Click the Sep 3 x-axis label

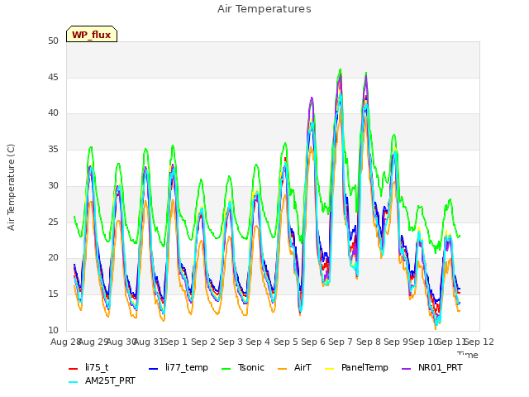point(231,342)
